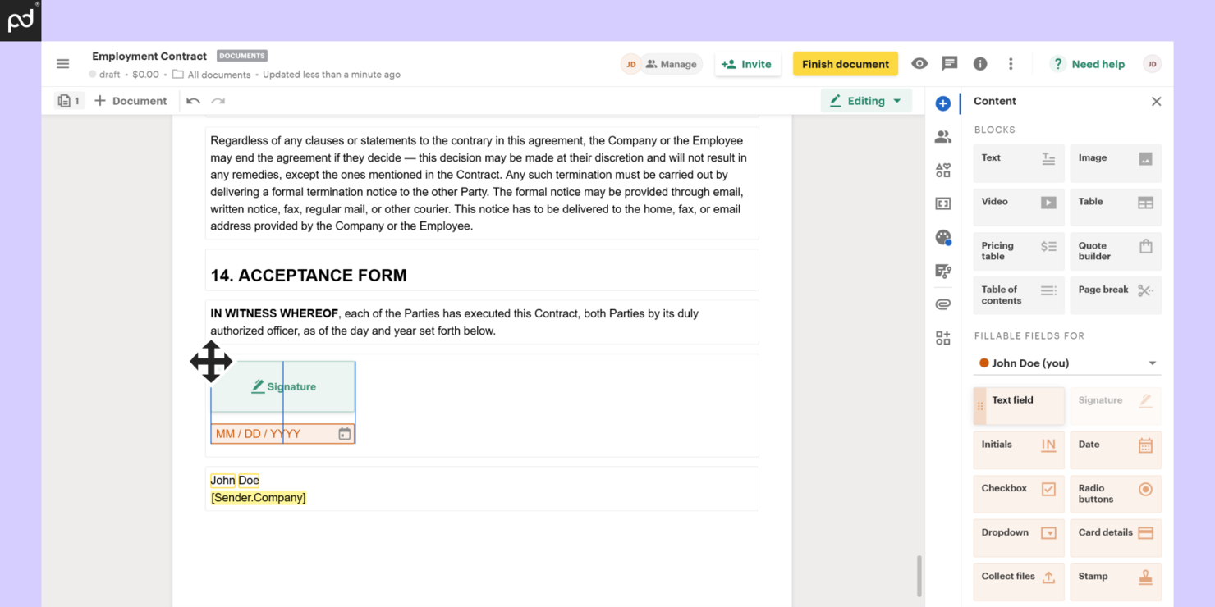Image resolution: width=1215 pixels, height=607 pixels.
Task: Open document info icon
Action: tap(980, 64)
